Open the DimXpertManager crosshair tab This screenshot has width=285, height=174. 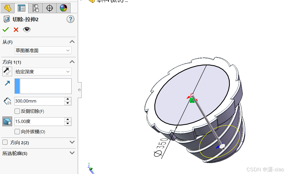[x=50, y=8]
